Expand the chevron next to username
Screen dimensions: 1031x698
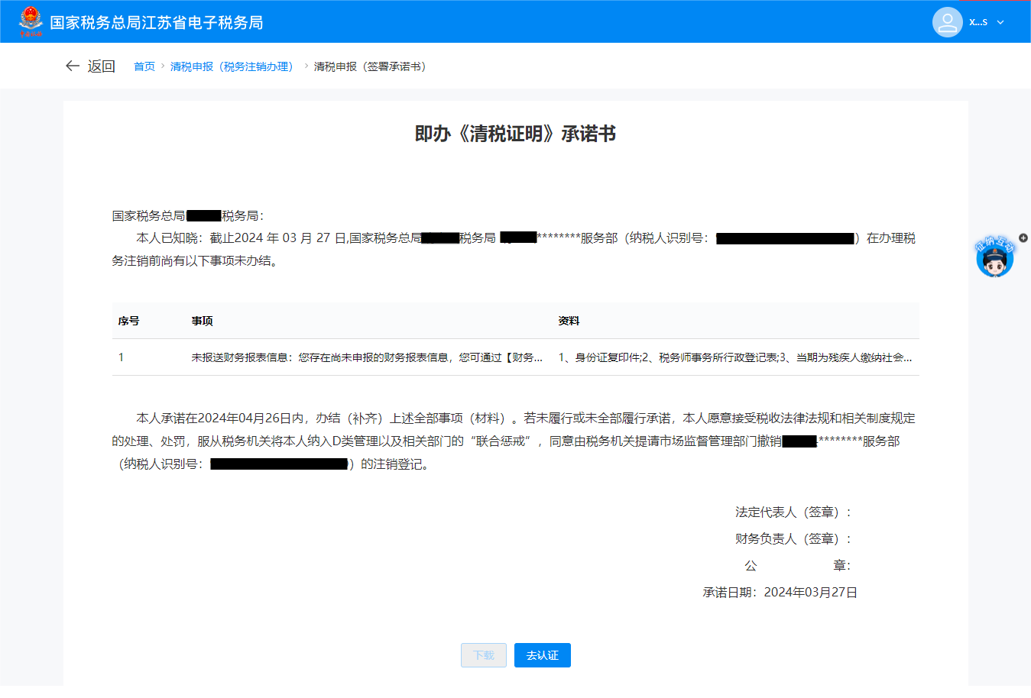1000,23
